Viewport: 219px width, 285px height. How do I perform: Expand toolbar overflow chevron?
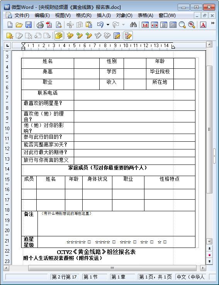pos(212,23)
